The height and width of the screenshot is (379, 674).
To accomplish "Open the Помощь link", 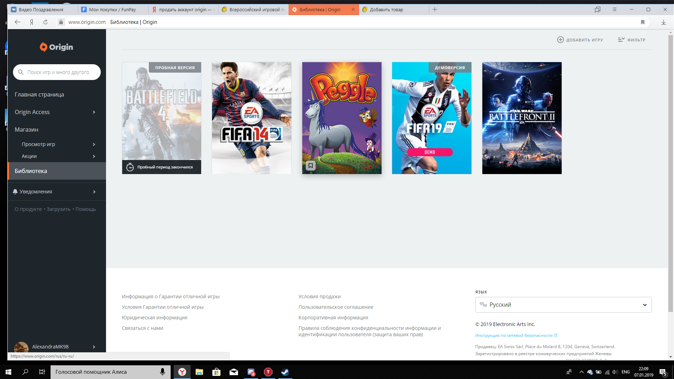I will [86, 209].
